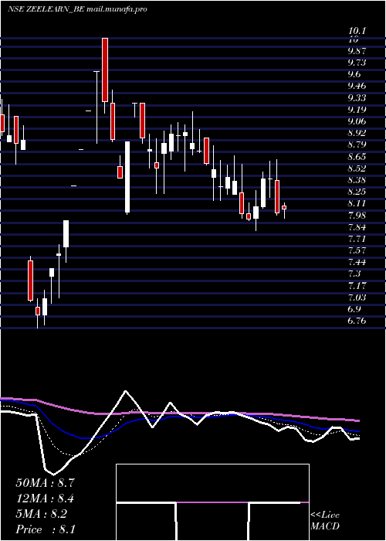Click the 8.92 price axis label
Viewport: 386px width, 541px height.
[x=357, y=133]
